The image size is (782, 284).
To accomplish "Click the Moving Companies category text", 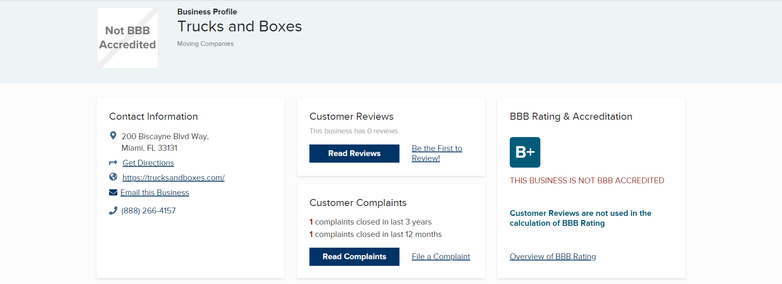I will tap(205, 44).
